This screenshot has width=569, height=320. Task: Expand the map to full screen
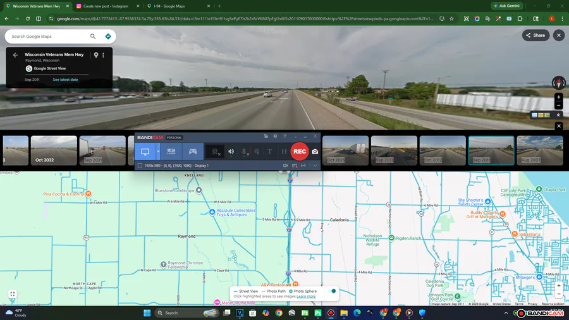[x=13, y=294]
